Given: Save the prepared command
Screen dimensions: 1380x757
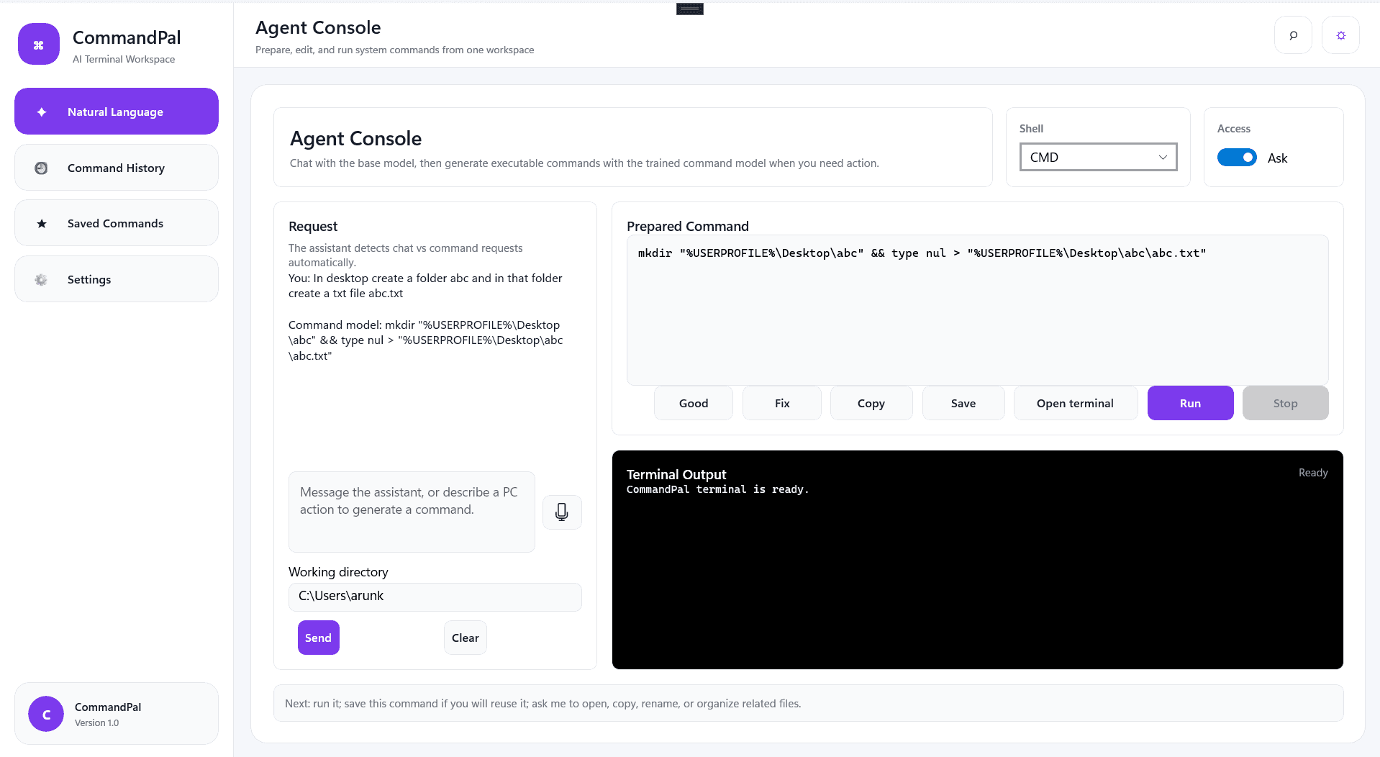Looking at the screenshot, I should (963, 403).
